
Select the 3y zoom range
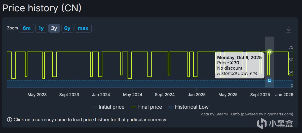(x=54, y=28)
